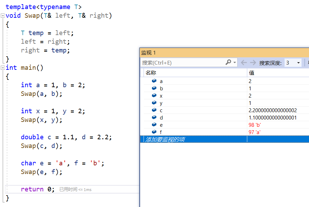Select watch row name y

tap(161, 104)
